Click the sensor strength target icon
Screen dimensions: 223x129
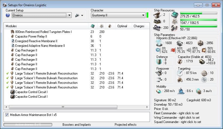[204, 79]
